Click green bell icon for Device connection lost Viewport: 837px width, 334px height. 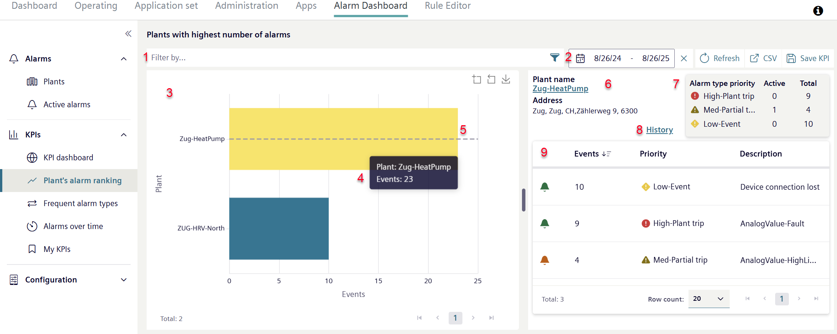545,187
